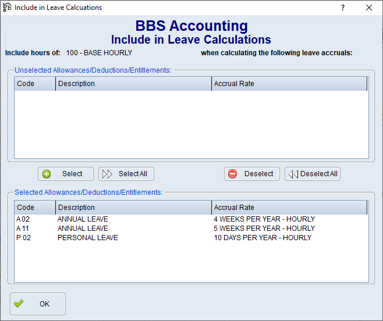Click the selected list Accrual Rate header
The width and height of the screenshot is (383, 321).
tap(289, 208)
